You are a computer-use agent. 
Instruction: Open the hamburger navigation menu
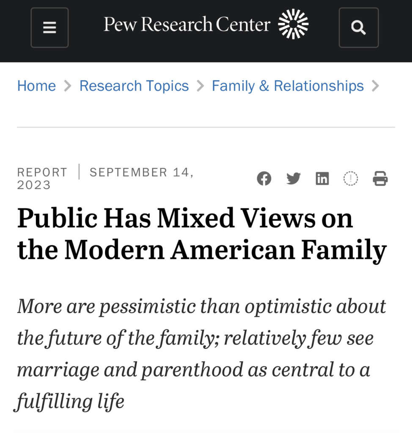[x=49, y=27]
